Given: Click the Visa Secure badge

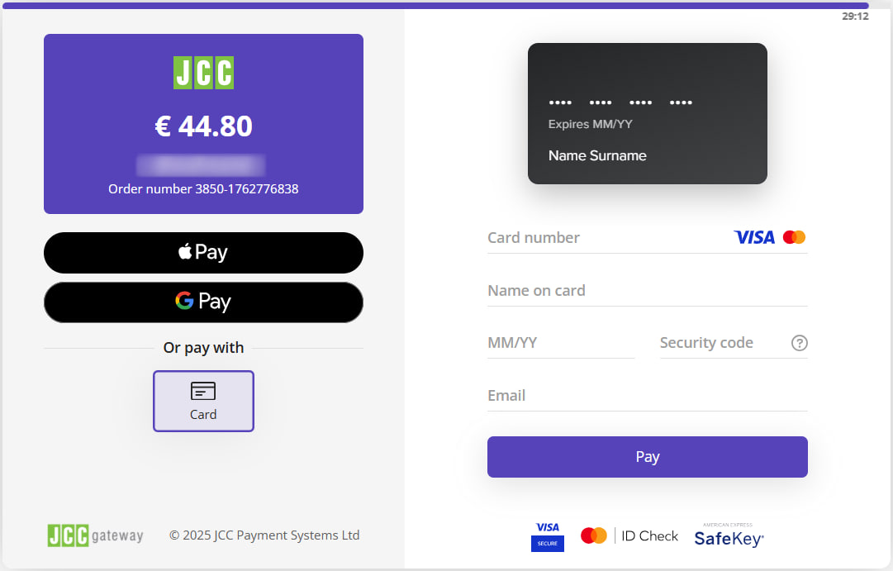Looking at the screenshot, I should [547, 536].
